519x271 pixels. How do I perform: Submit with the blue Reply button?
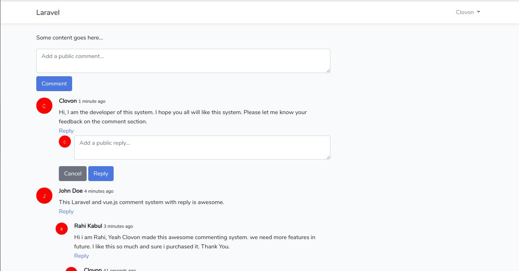pyautogui.click(x=101, y=173)
